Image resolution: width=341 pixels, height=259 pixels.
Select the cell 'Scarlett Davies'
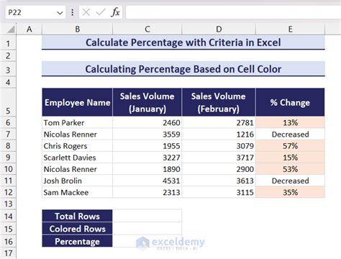click(x=77, y=158)
